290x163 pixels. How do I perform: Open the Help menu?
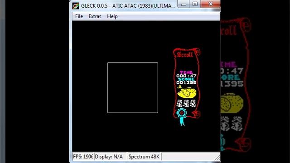tap(112, 16)
